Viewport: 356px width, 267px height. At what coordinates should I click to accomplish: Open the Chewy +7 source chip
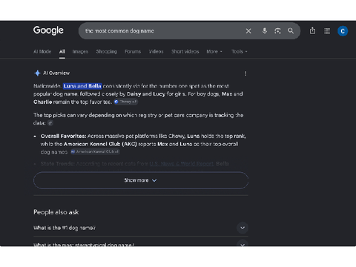126,102
